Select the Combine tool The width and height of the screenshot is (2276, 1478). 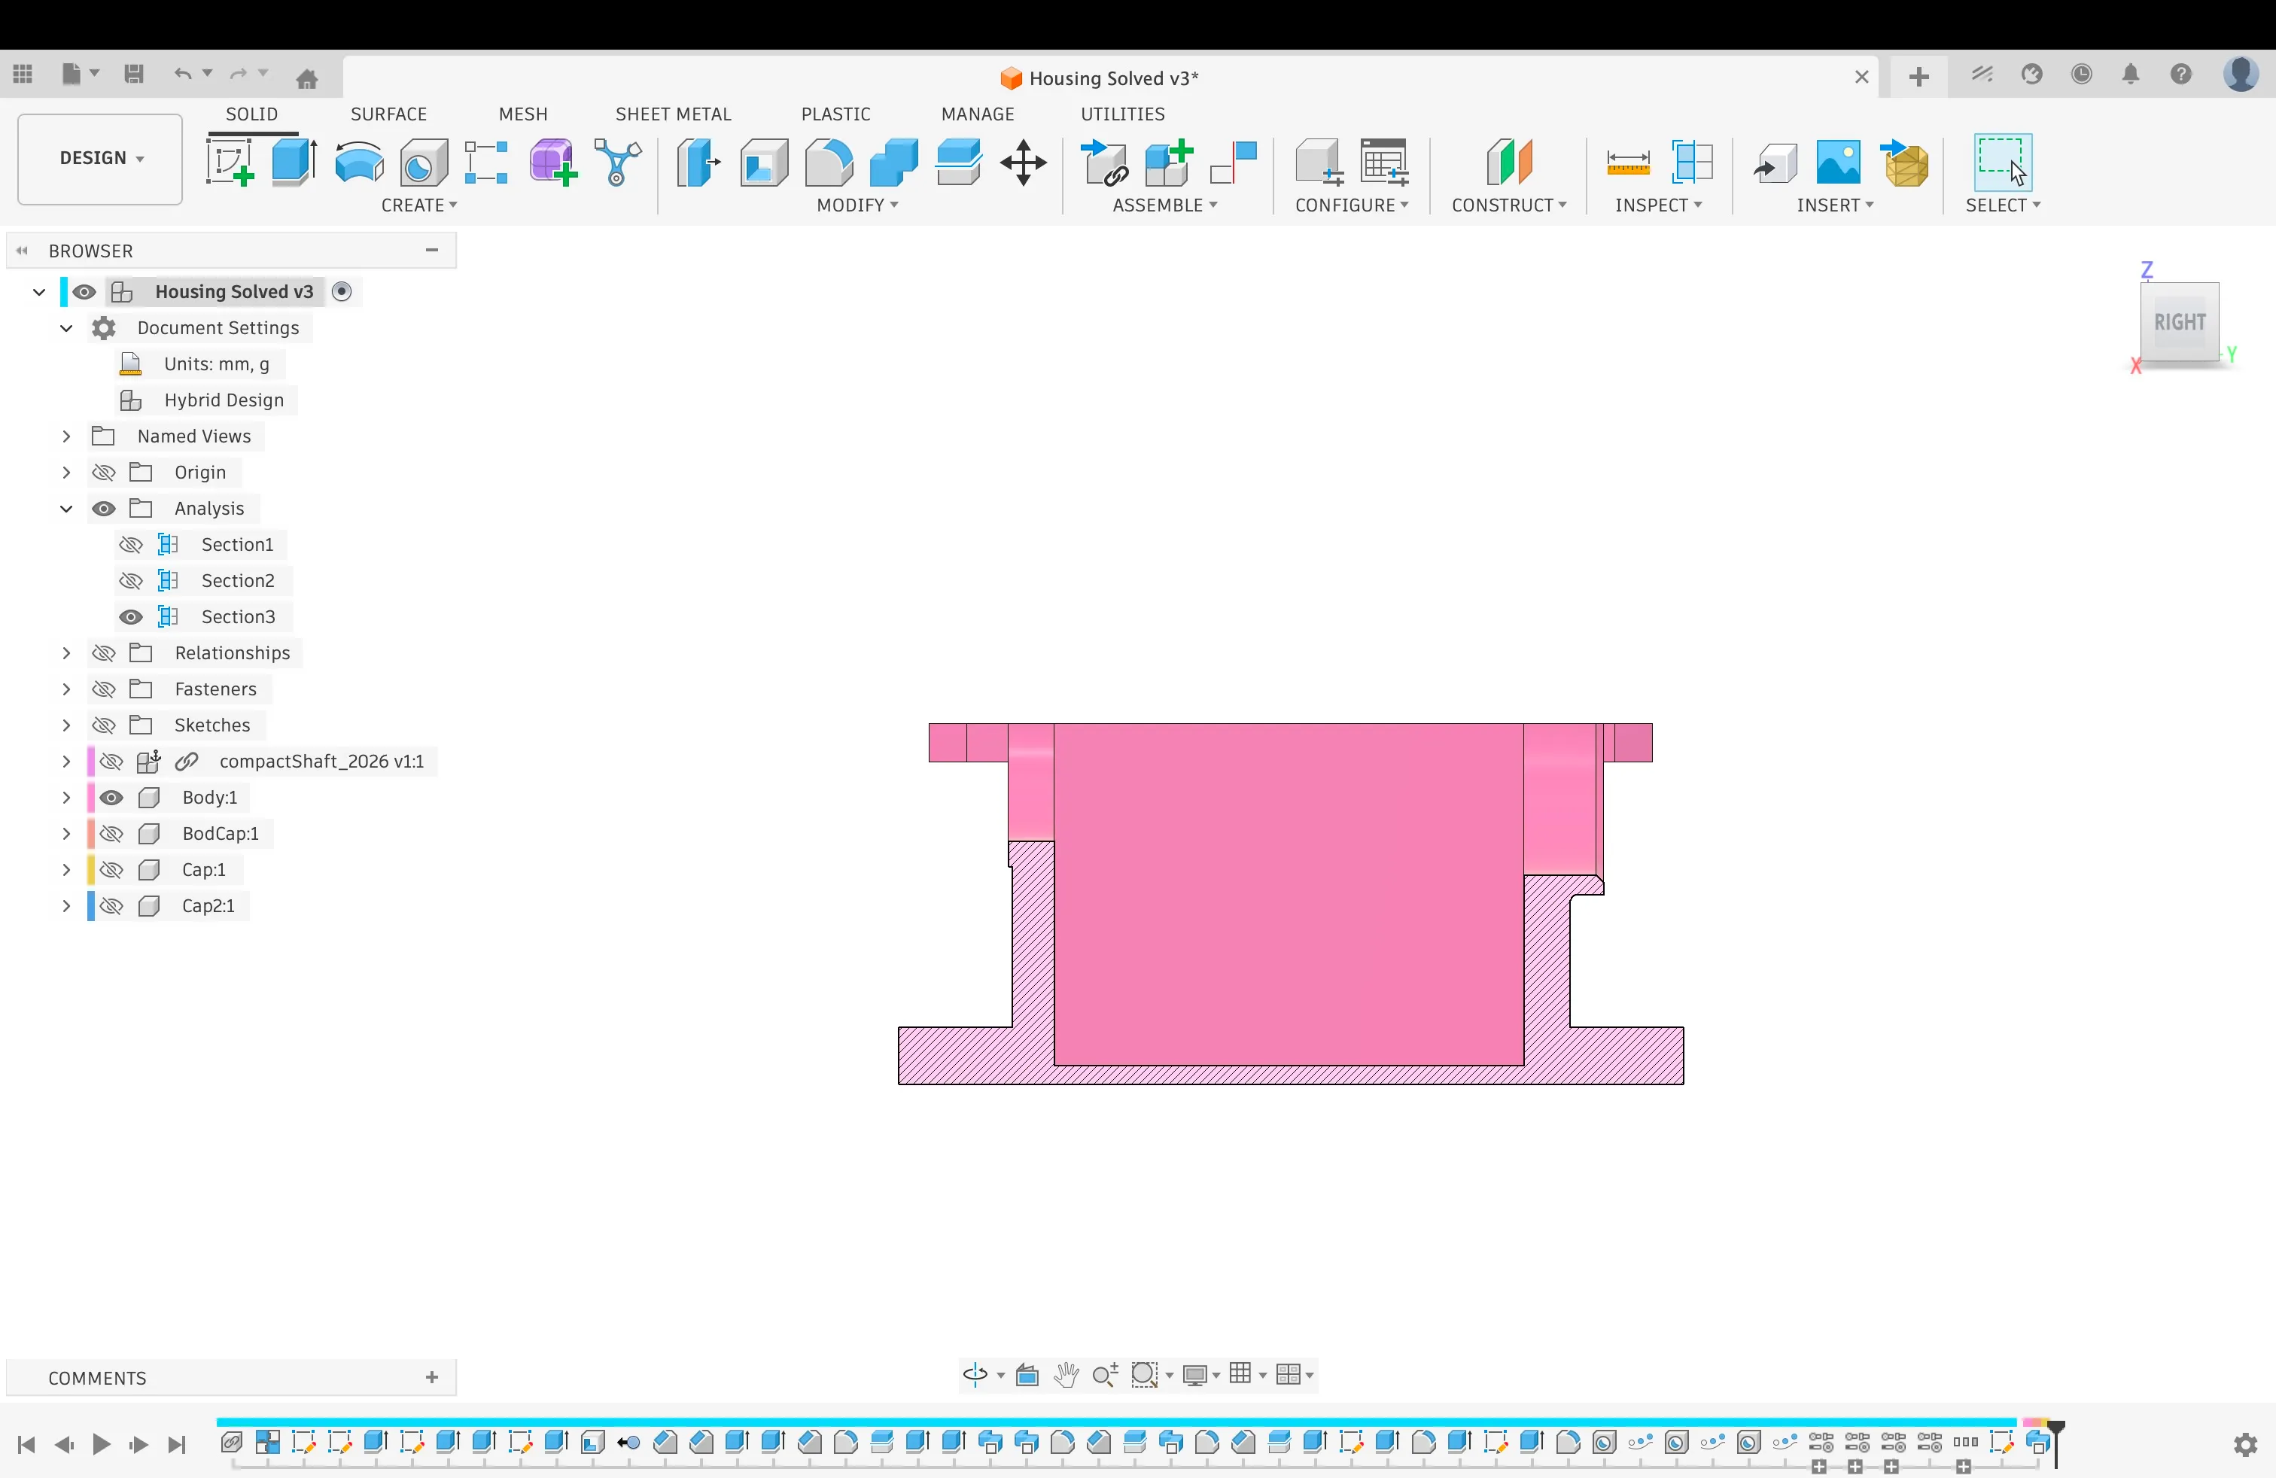(893, 163)
